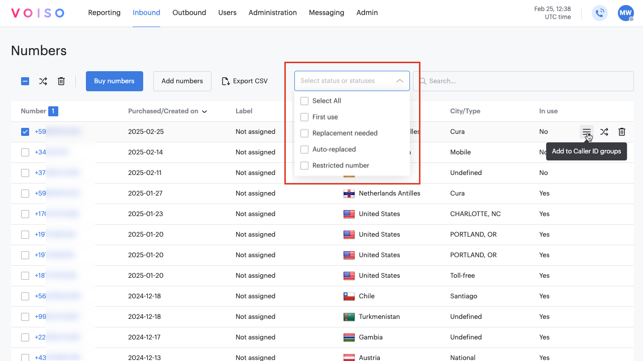Select the shuffle icon next to bulk delete
Image resolution: width=643 pixels, height=361 pixels.
[x=43, y=81]
